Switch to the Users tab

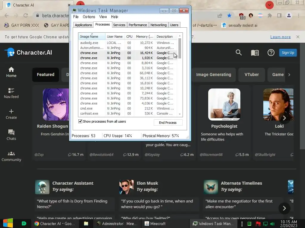[x=174, y=25]
